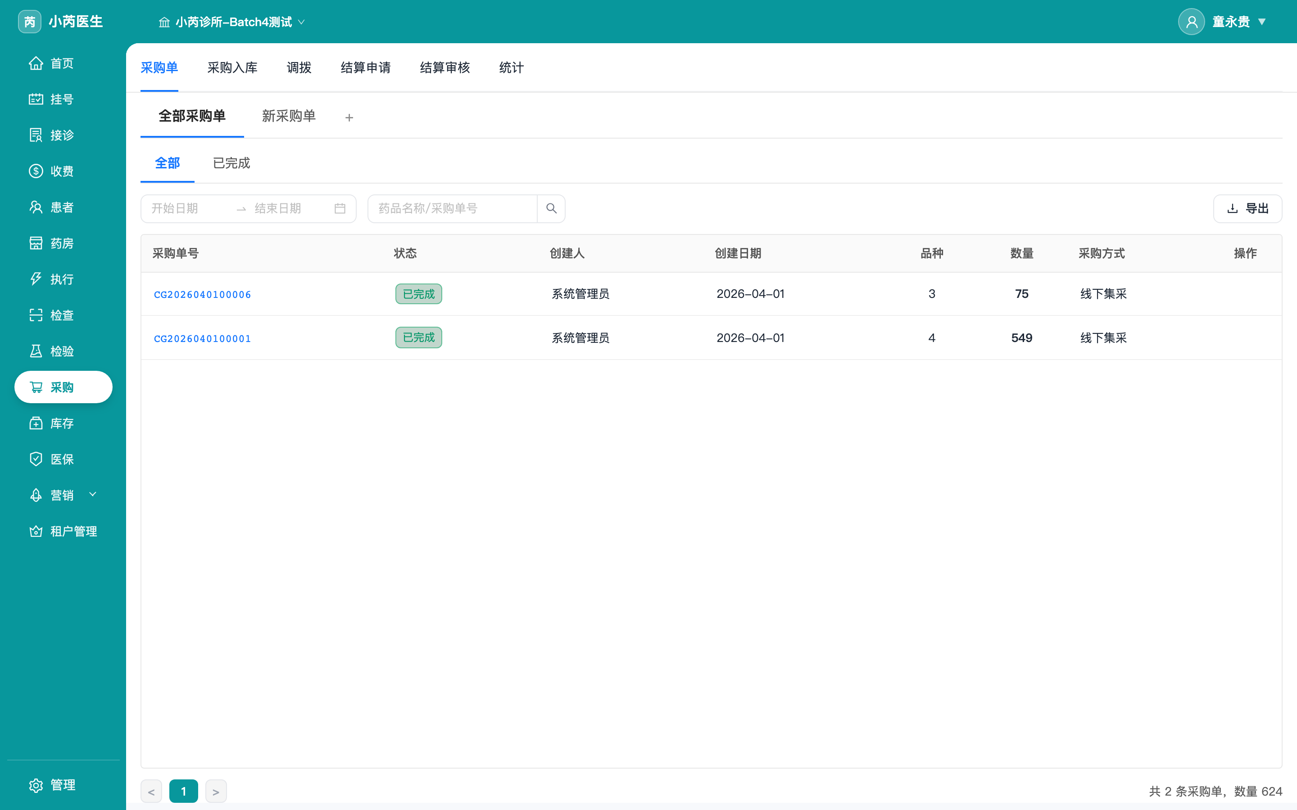1297x810 pixels.
Task: Click the clinic building icon
Action: pyautogui.click(x=164, y=22)
